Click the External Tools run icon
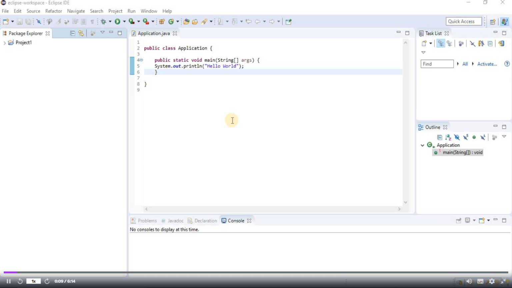The image size is (512, 288). 146,22
